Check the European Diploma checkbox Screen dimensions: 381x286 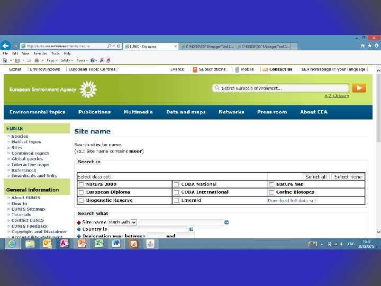click(x=81, y=192)
